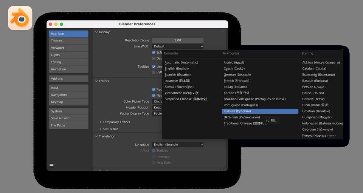Image resolution: width=363 pixels, height=193 pixels.
Task: Select English (English) in language list
Action: click(177, 69)
